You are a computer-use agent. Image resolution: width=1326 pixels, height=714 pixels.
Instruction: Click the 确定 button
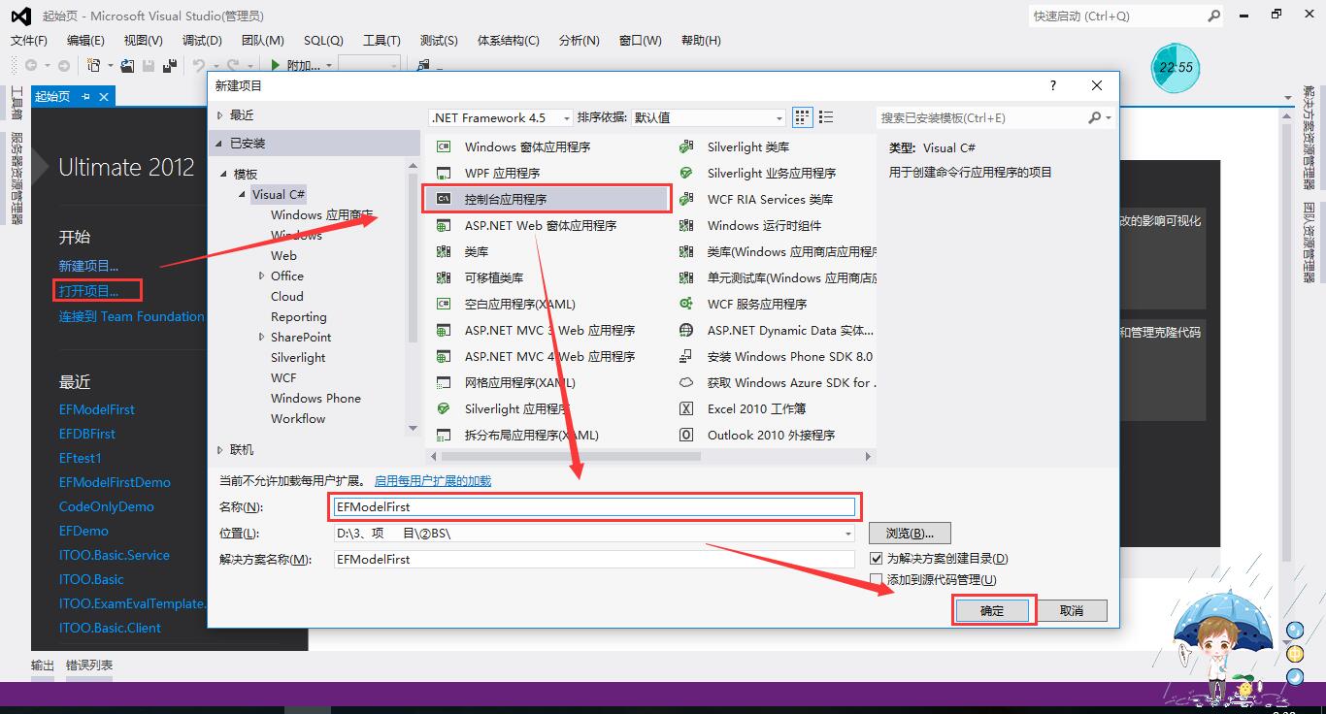click(992, 610)
